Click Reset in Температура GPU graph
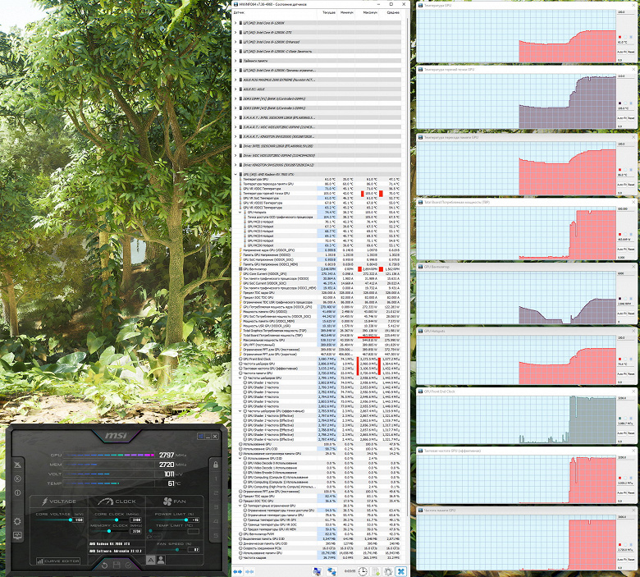The width and height of the screenshot is (640, 577). pyautogui.click(x=631, y=52)
